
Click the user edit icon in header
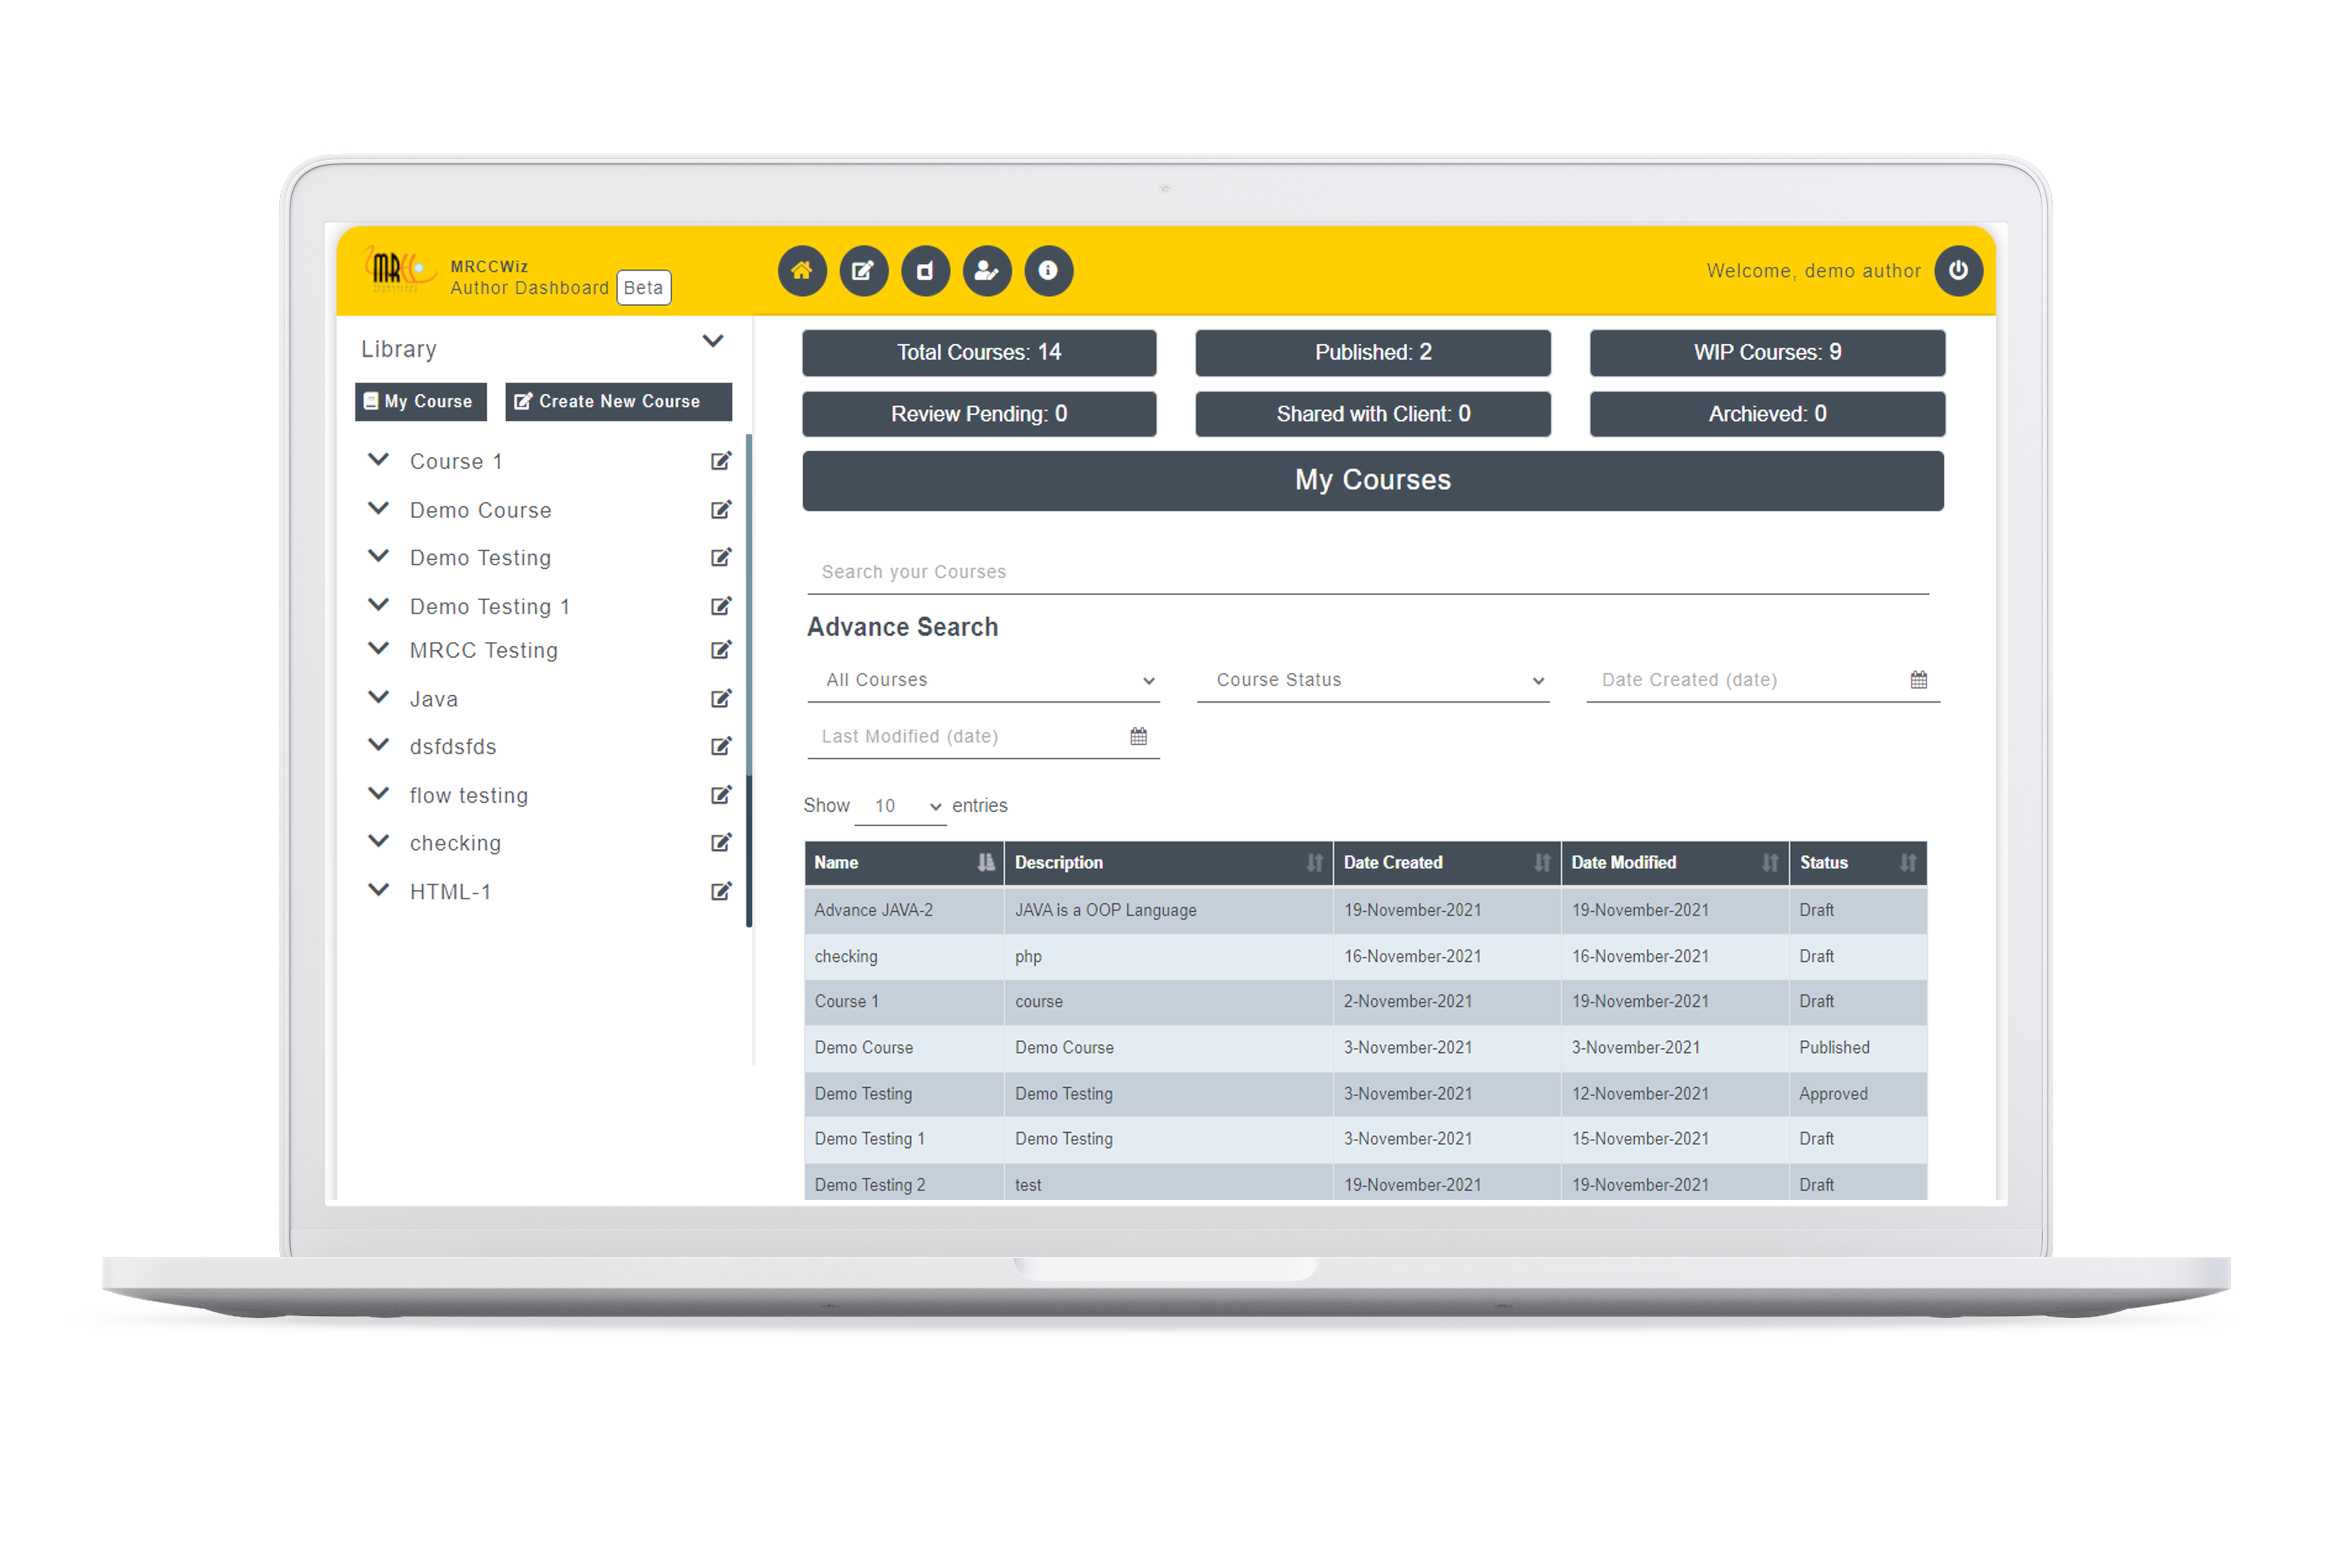coord(986,271)
